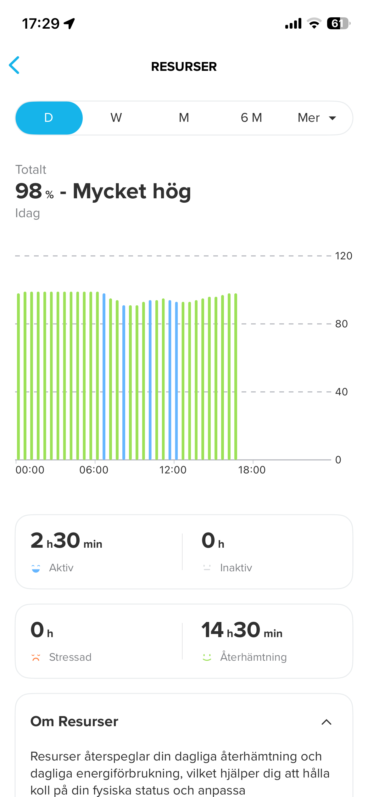
Task: Open the 2 h 30 min Aktiv stat
Action: [99, 551]
